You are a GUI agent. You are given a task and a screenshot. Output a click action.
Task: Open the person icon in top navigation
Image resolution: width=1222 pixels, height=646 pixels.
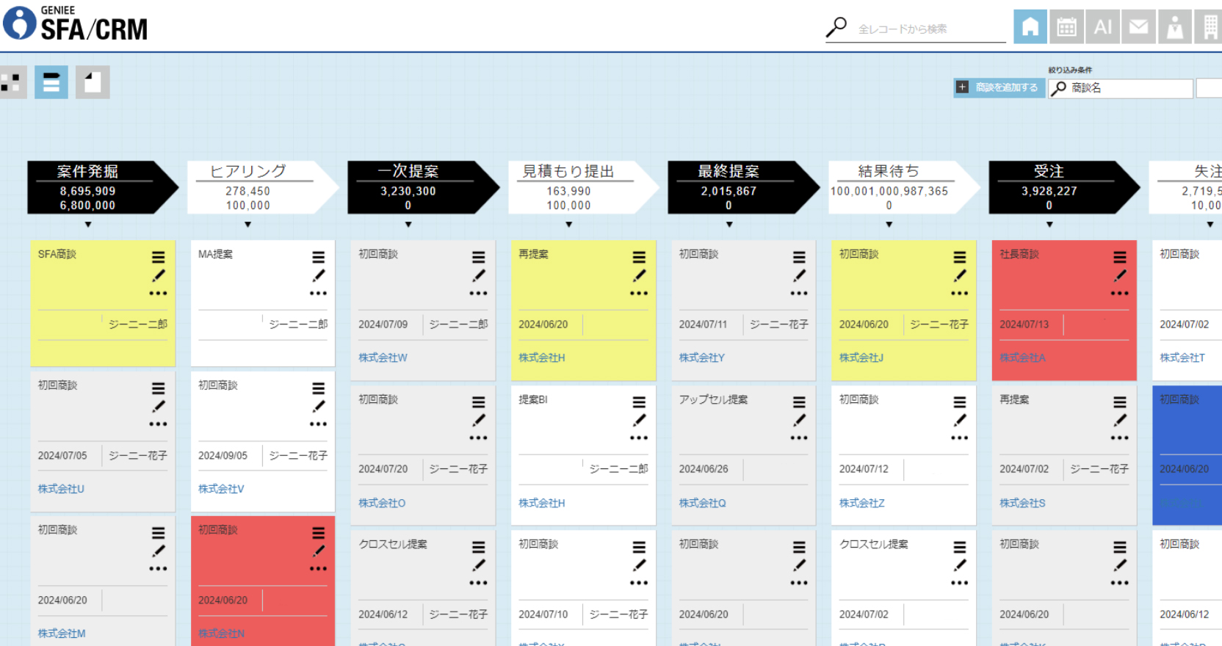coord(1175,27)
